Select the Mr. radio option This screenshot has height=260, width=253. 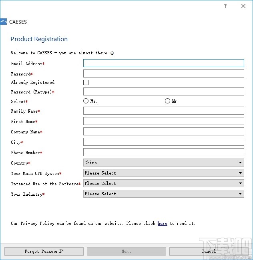pyautogui.click(x=167, y=101)
